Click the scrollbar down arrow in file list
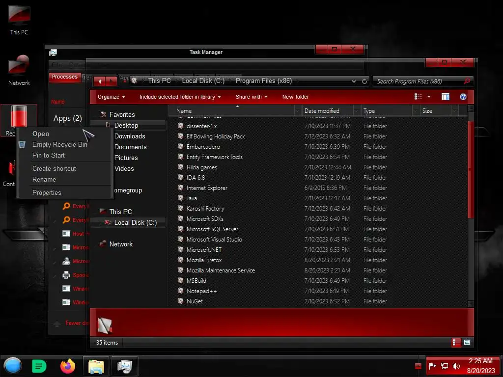Viewport: 503px width, 377px height. point(471,303)
